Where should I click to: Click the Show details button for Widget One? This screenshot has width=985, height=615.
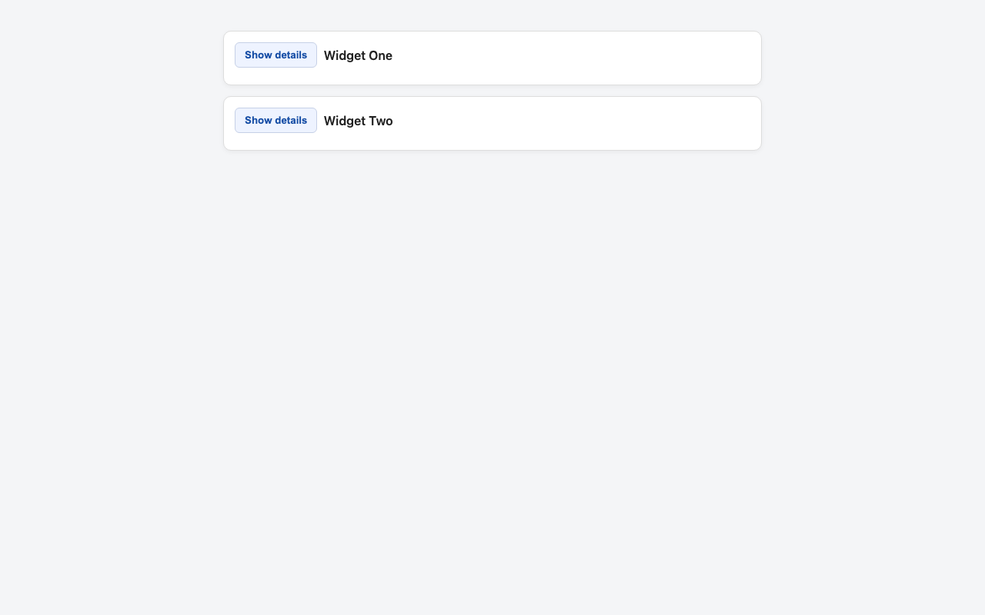point(275,55)
